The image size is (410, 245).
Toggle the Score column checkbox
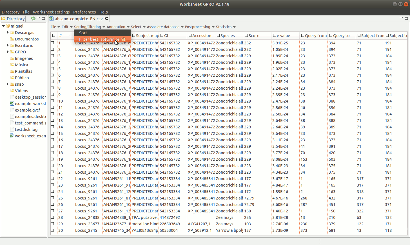click(246, 36)
